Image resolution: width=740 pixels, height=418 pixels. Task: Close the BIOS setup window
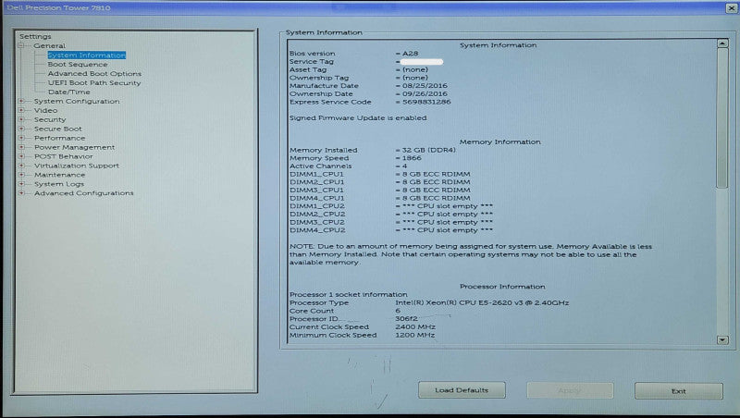(731, 7)
